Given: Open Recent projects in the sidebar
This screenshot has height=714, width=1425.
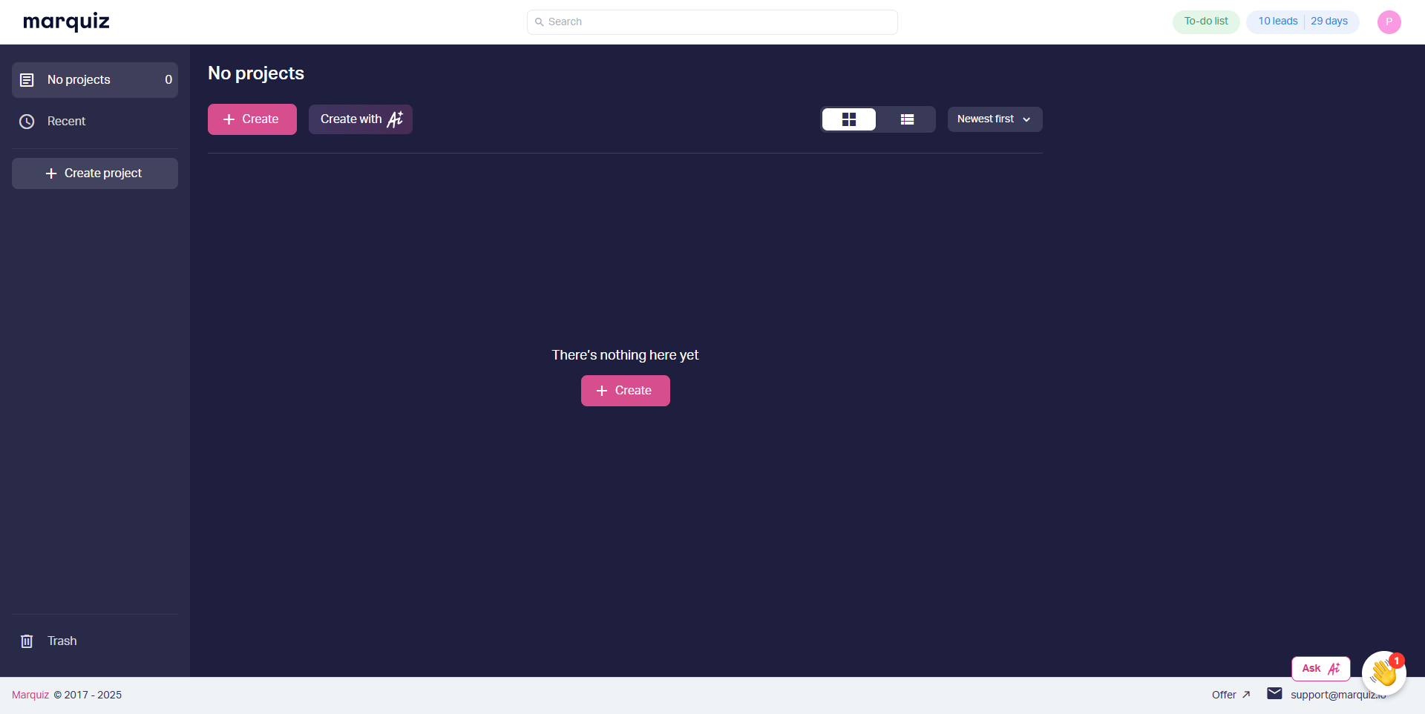Looking at the screenshot, I should click(66, 122).
